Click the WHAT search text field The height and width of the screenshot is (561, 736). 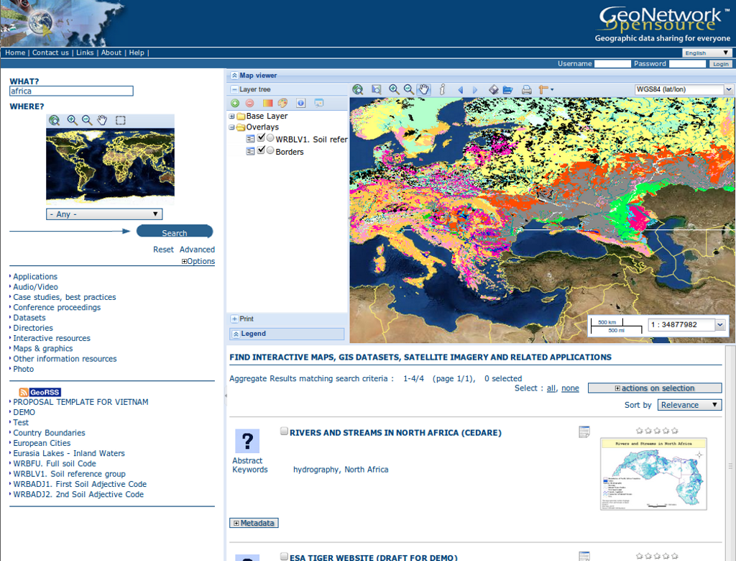point(71,91)
